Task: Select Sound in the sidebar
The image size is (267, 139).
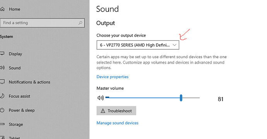Action: tap(15, 68)
